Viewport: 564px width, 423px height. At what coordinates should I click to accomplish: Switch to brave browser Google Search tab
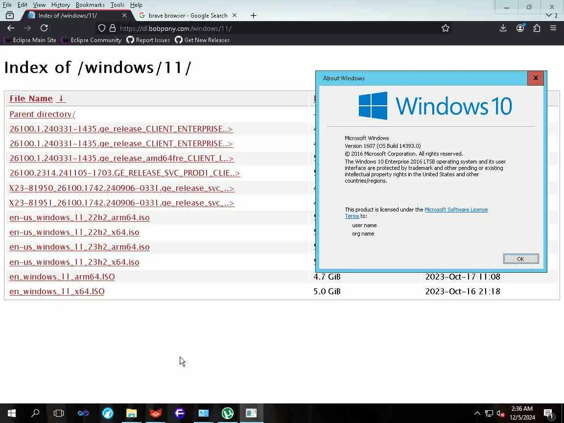coord(188,16)
